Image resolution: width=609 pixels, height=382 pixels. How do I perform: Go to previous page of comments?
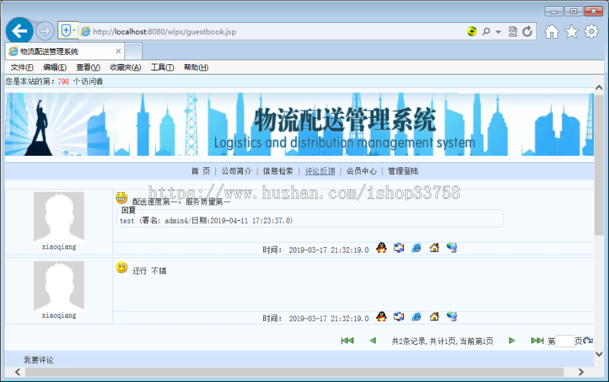click(373, 341)
